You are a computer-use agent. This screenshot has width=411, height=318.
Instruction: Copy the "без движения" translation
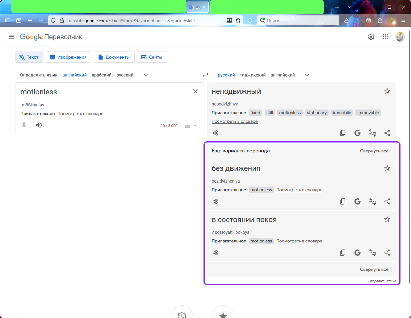[x=343, y=201]
